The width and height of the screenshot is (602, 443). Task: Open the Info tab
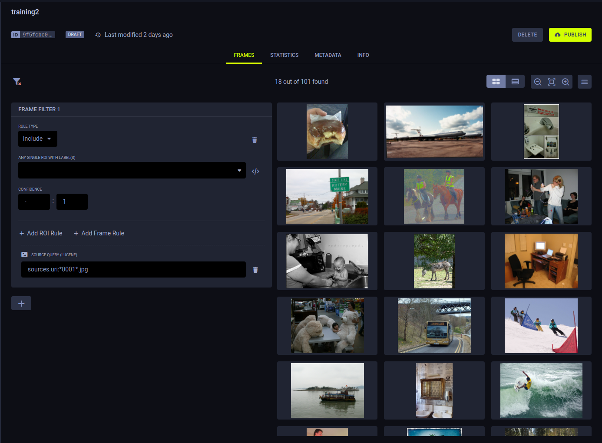[x=363, y=55]
